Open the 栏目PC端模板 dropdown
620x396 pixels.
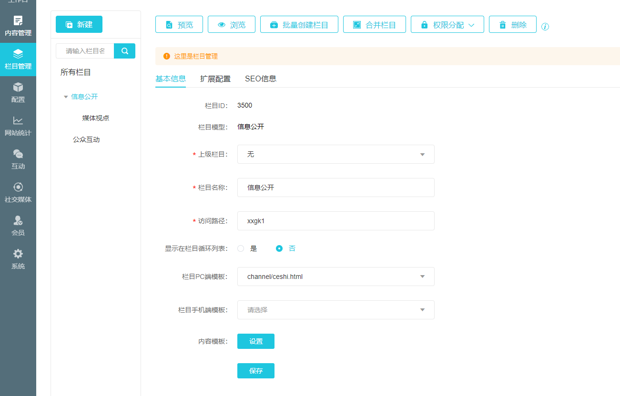tap(335, 277)
